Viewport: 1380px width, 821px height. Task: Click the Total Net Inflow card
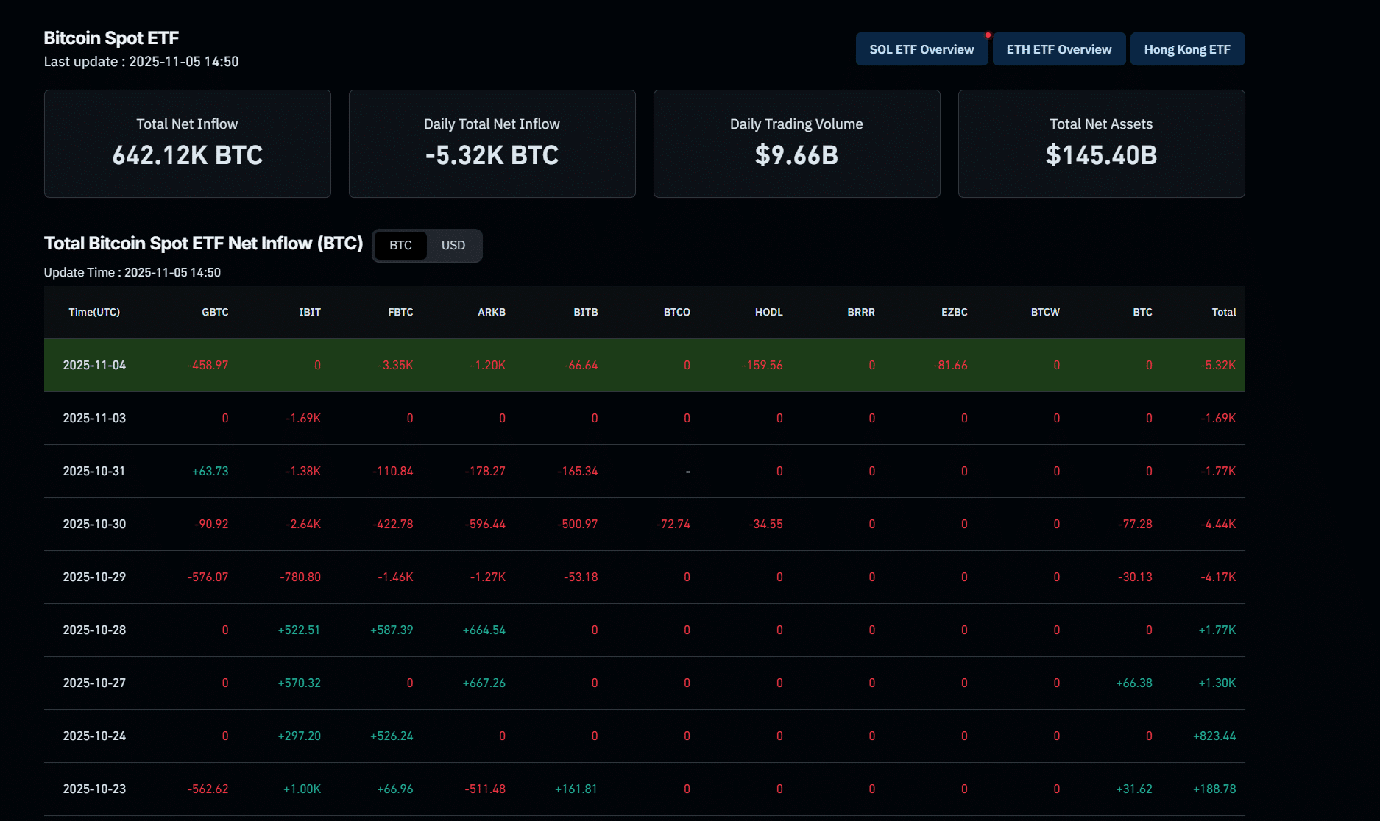pyautogui.click(x=187, y=143)
